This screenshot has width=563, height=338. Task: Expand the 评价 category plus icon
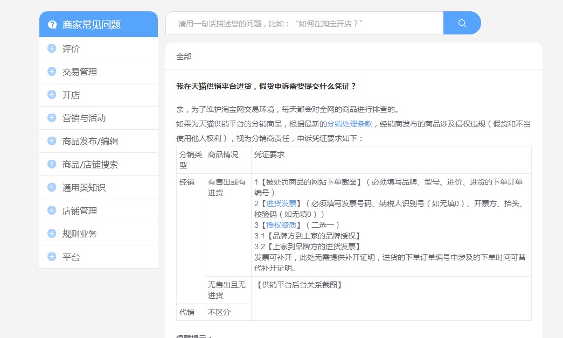tap(52, 48)
